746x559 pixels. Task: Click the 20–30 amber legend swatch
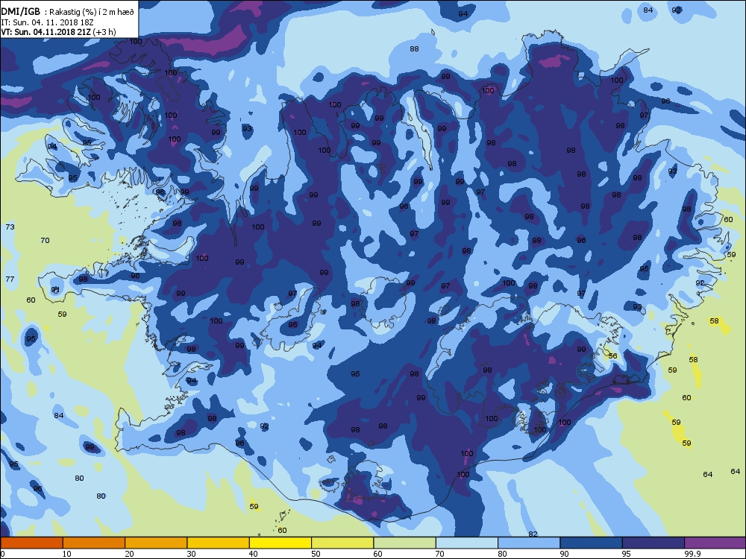click(x=156, y=543)
